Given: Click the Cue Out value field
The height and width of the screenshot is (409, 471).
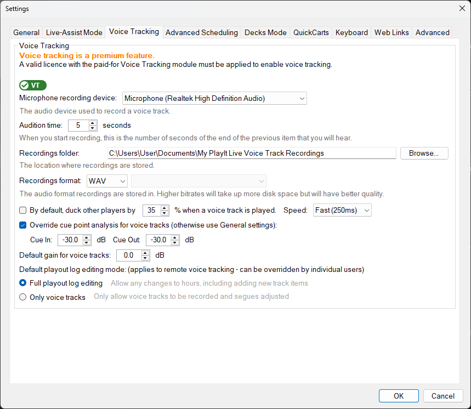Looking at the screenshot, I should (x=158, y=240).
